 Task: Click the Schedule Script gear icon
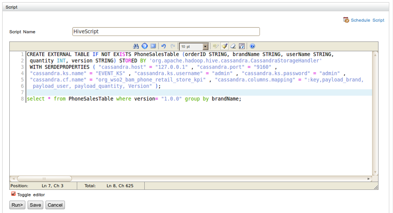coord(346,20)
